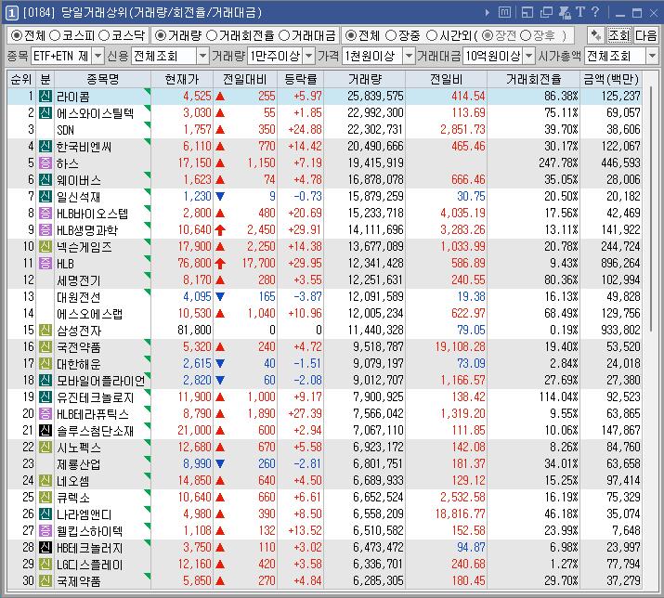Viewport: 664px width, 598px height.
Task: Click the 76,800 price of HLB
Action: pyautogui.click(x=194, y=263)
